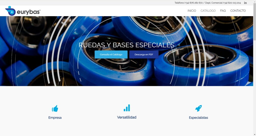Go to the FAQ page

click(x=223, y=10)
